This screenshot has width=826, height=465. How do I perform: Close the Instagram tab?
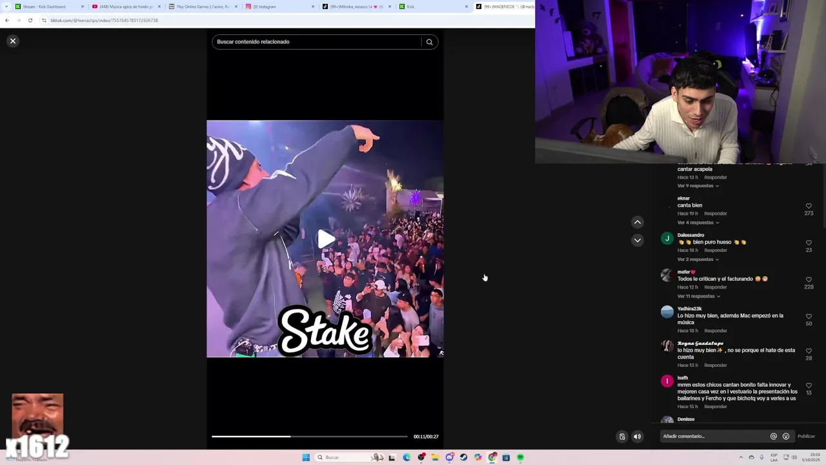pos(313,6)
